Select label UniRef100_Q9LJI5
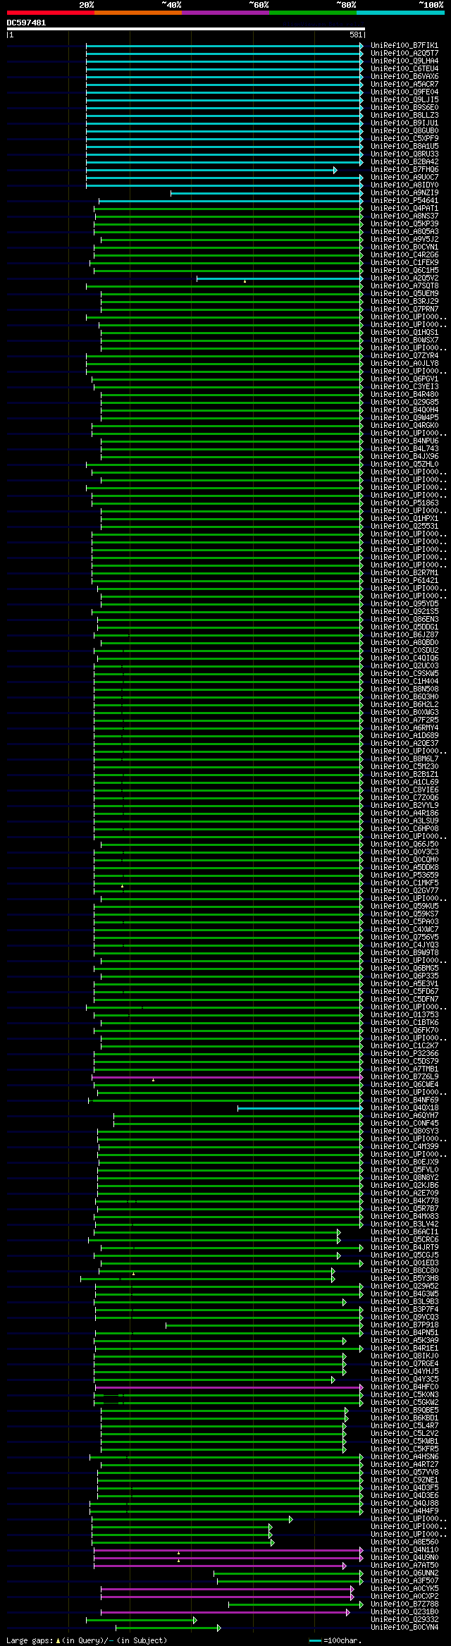This screenshot has width=451, height=1646. click(404, 100)
